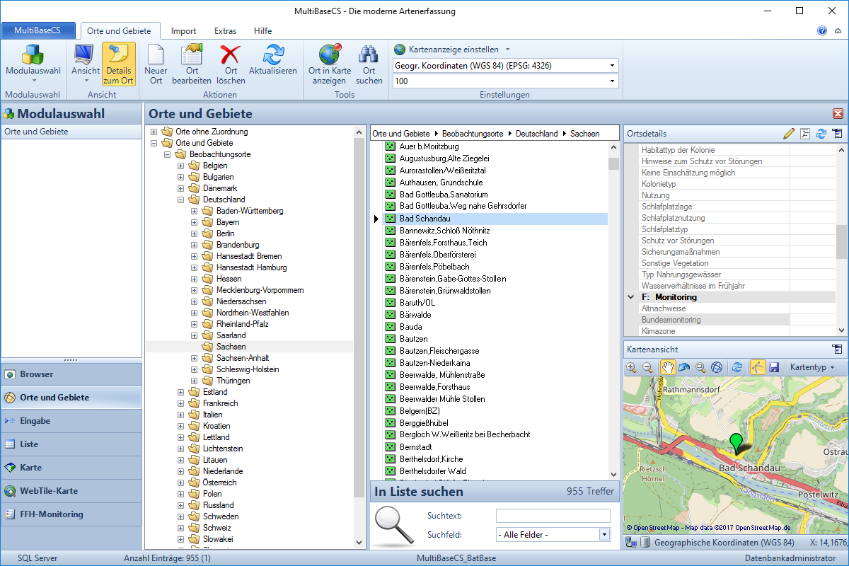Open the help icon at top right
This screenshot has height=566, width=849.
(x=822, y=30)
